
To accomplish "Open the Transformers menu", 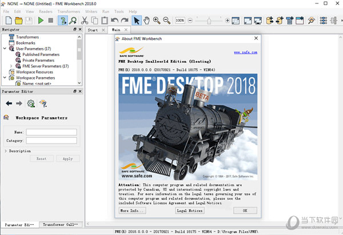I will [69, 11].
